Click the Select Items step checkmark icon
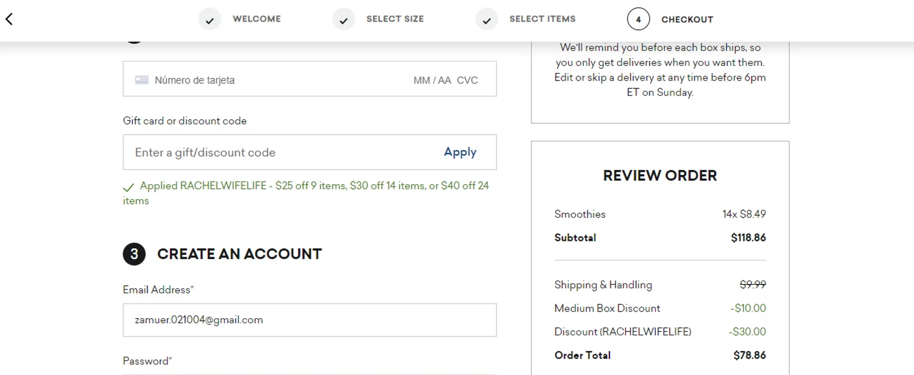 tap(487, 20)
